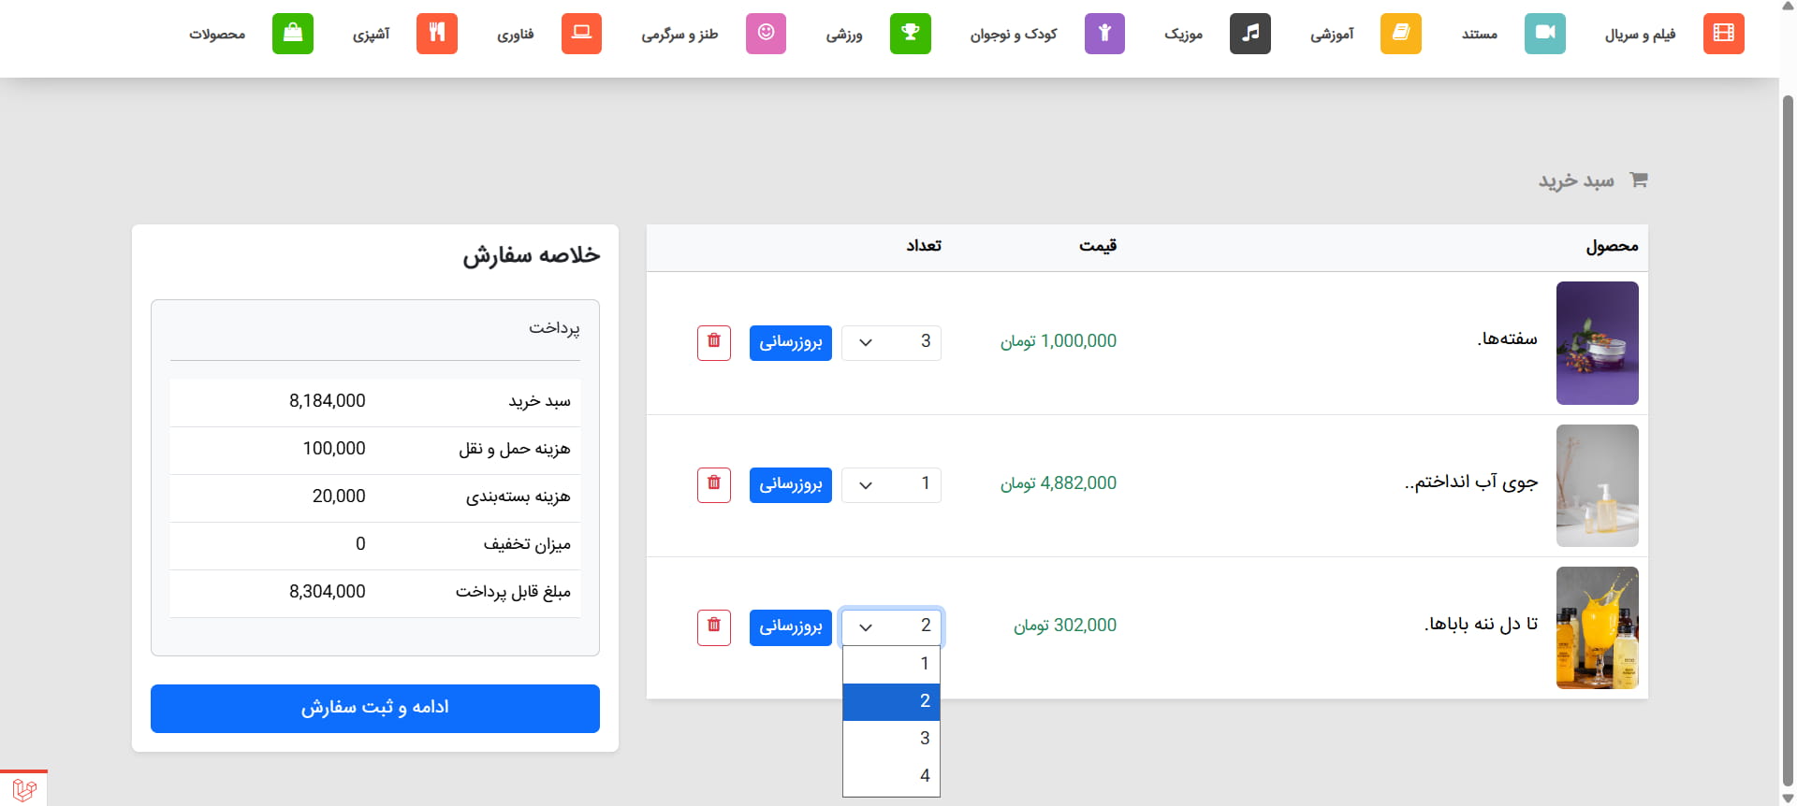Screen dimensions: 1797x806
Task: Go to فیلم و سریال menu
Action: click(1640, 35)
